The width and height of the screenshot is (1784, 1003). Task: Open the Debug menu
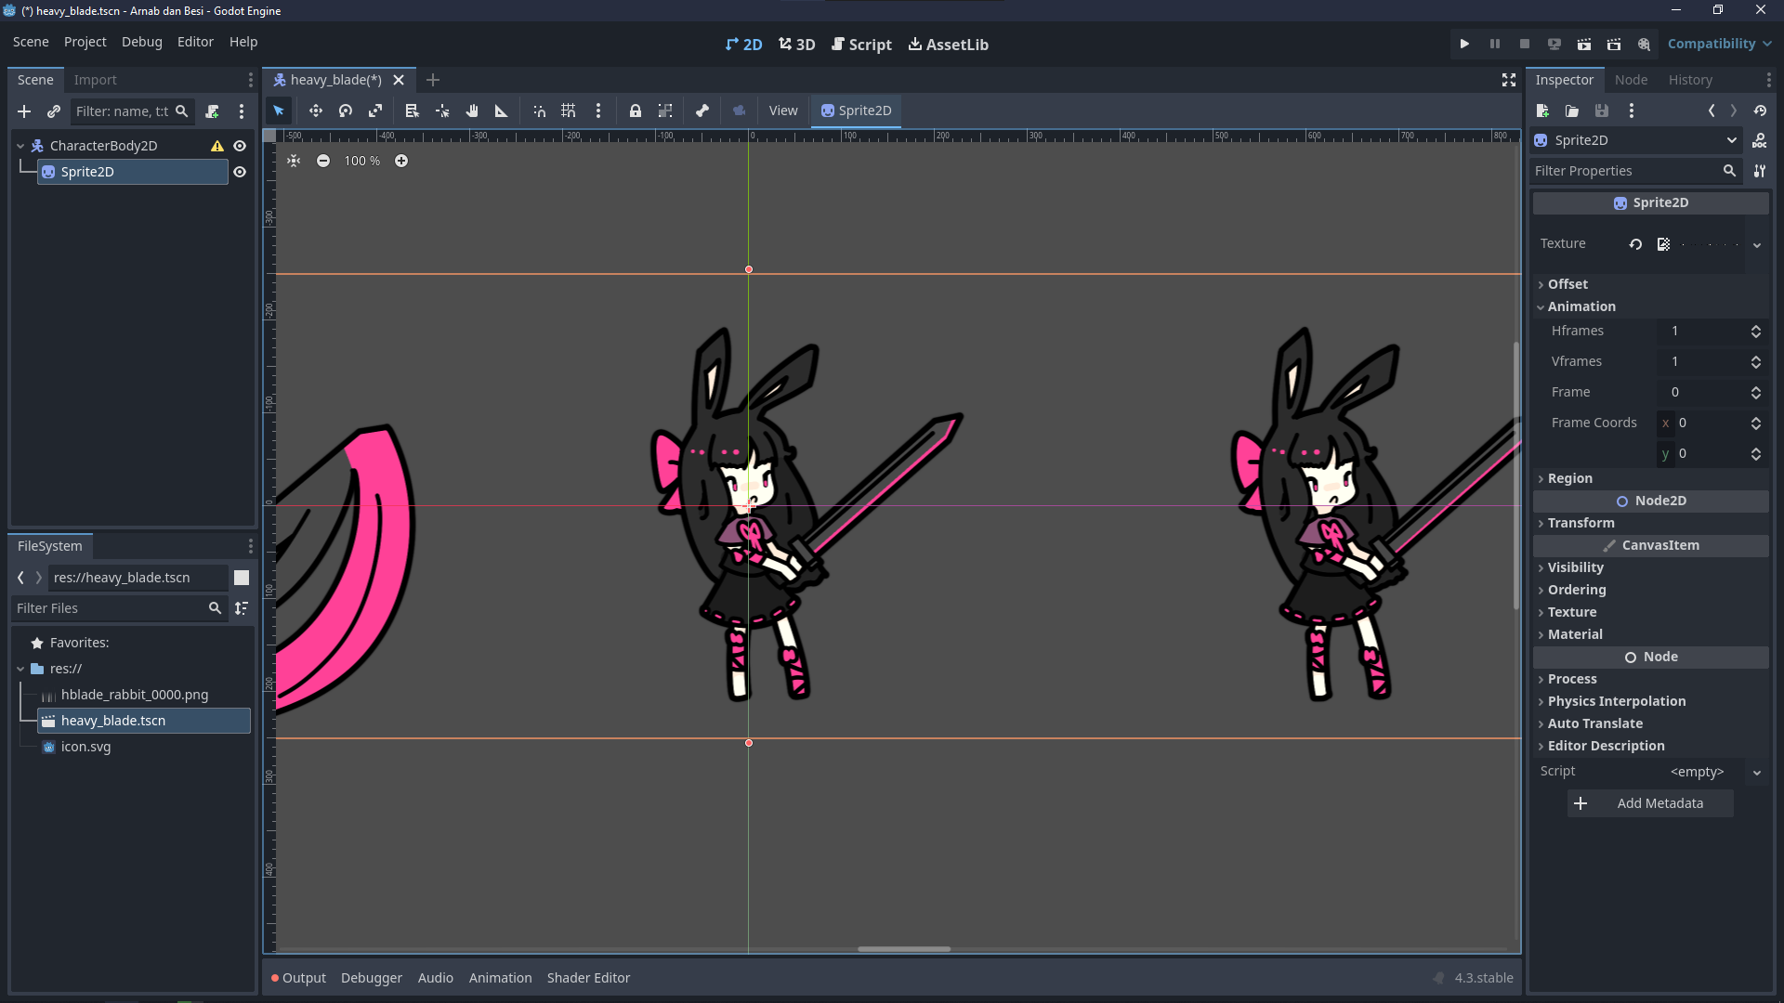(x=141, y=42)
